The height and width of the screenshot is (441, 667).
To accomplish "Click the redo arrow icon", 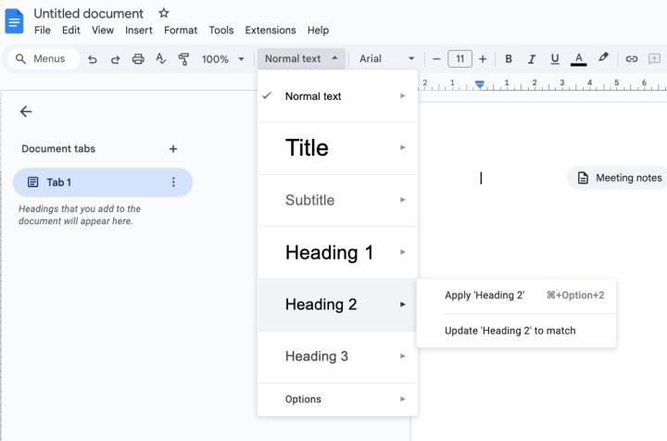I will click(116, 58).
